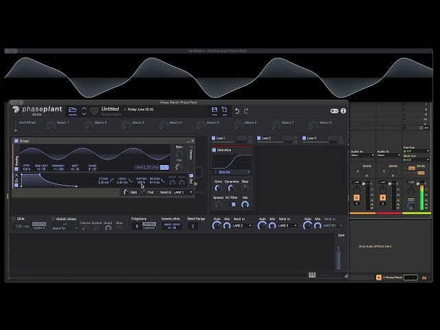Screen dimensions: 440x330
Task: Click the 1-Phase Plant device label at bottom
Action: coord(393,278)
